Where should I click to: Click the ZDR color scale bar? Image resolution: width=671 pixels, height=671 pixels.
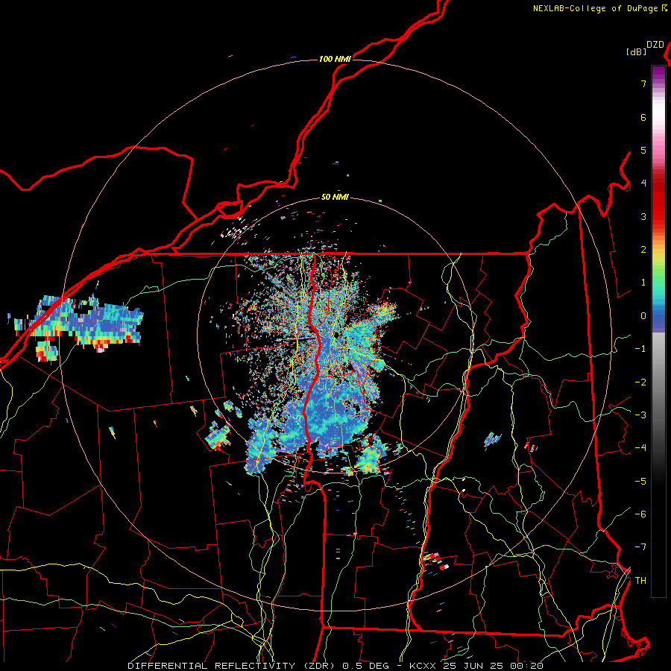coord(658,331)
